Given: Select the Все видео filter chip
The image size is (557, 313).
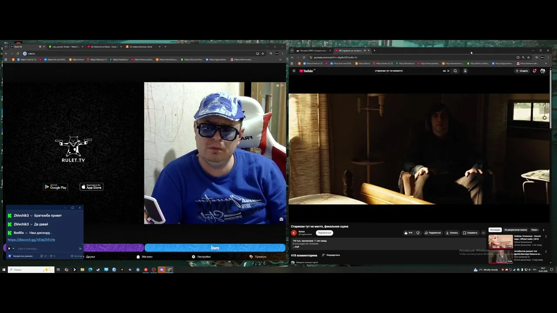Looking at the screenshot, I should [x=495, y=230].
